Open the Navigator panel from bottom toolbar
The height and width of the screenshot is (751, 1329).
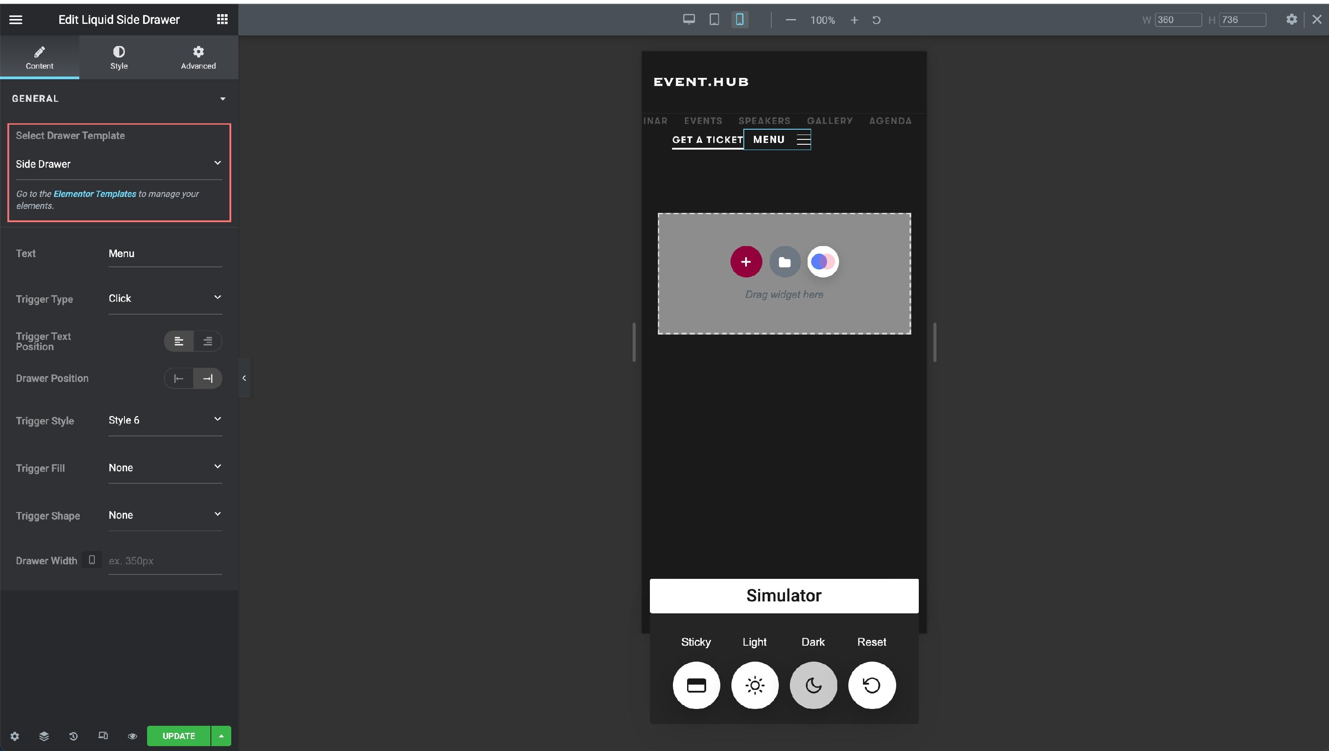coord(44,736)
